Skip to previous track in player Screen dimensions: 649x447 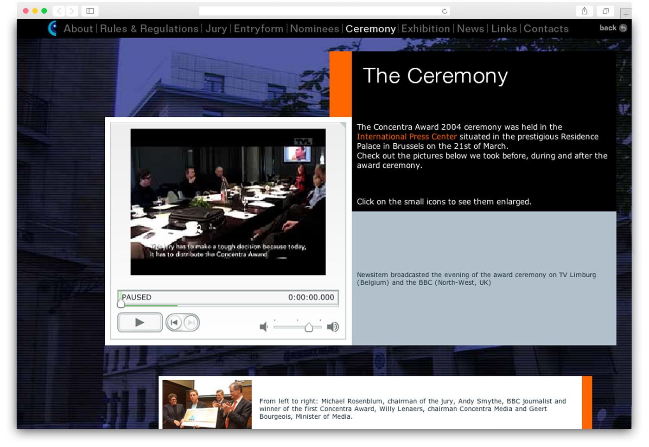click(174, 323)
